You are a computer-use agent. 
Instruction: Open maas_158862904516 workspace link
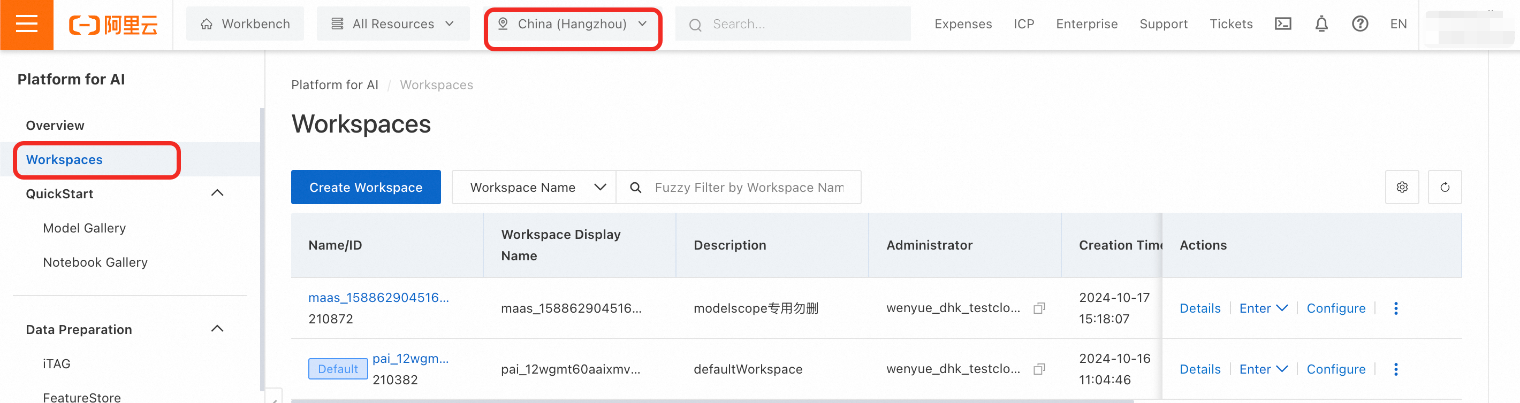(x=379, y=298)
